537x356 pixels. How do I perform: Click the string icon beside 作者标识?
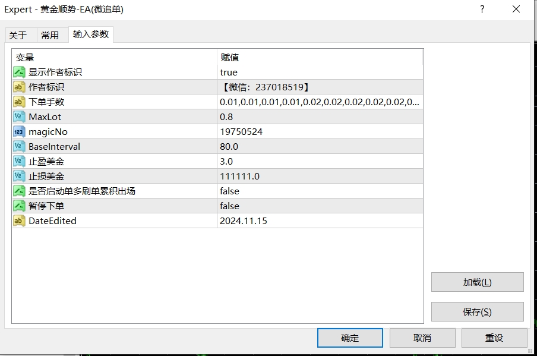pyautogui.click(x=20, y=87)
